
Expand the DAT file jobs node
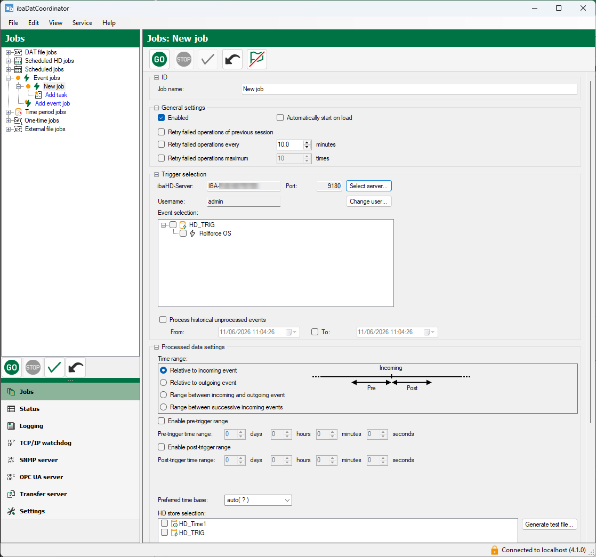coord(8,52)
